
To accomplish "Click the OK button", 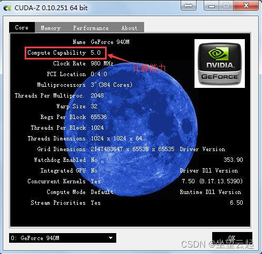I will tap(232, 238).
